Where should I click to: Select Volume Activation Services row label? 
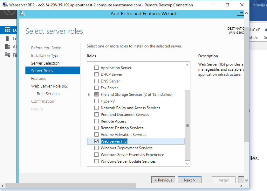(123, 135)
